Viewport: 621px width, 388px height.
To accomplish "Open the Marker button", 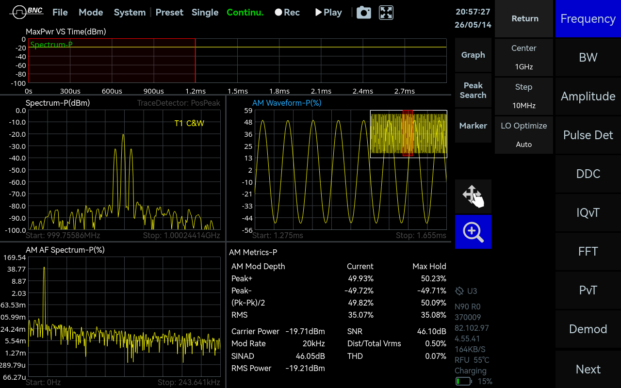I will click(x=473, y=126).
